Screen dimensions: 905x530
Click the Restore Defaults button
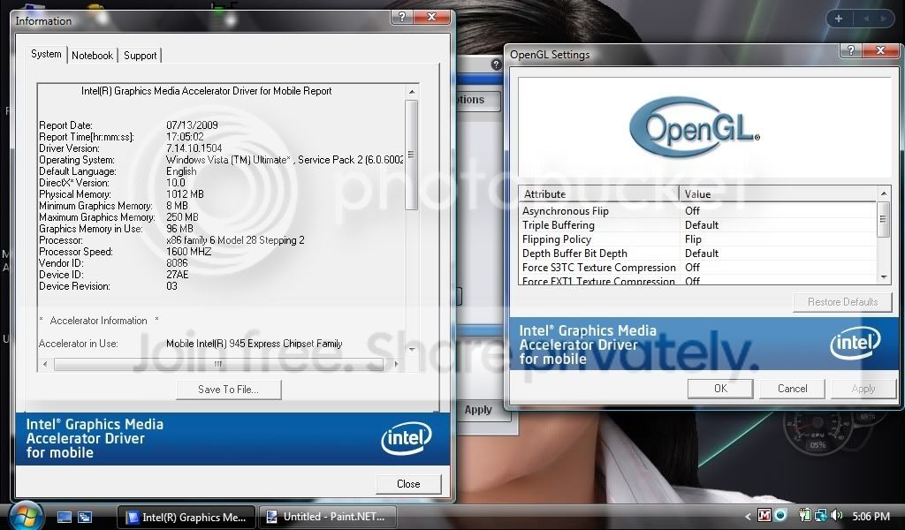[x=842, y=302]
